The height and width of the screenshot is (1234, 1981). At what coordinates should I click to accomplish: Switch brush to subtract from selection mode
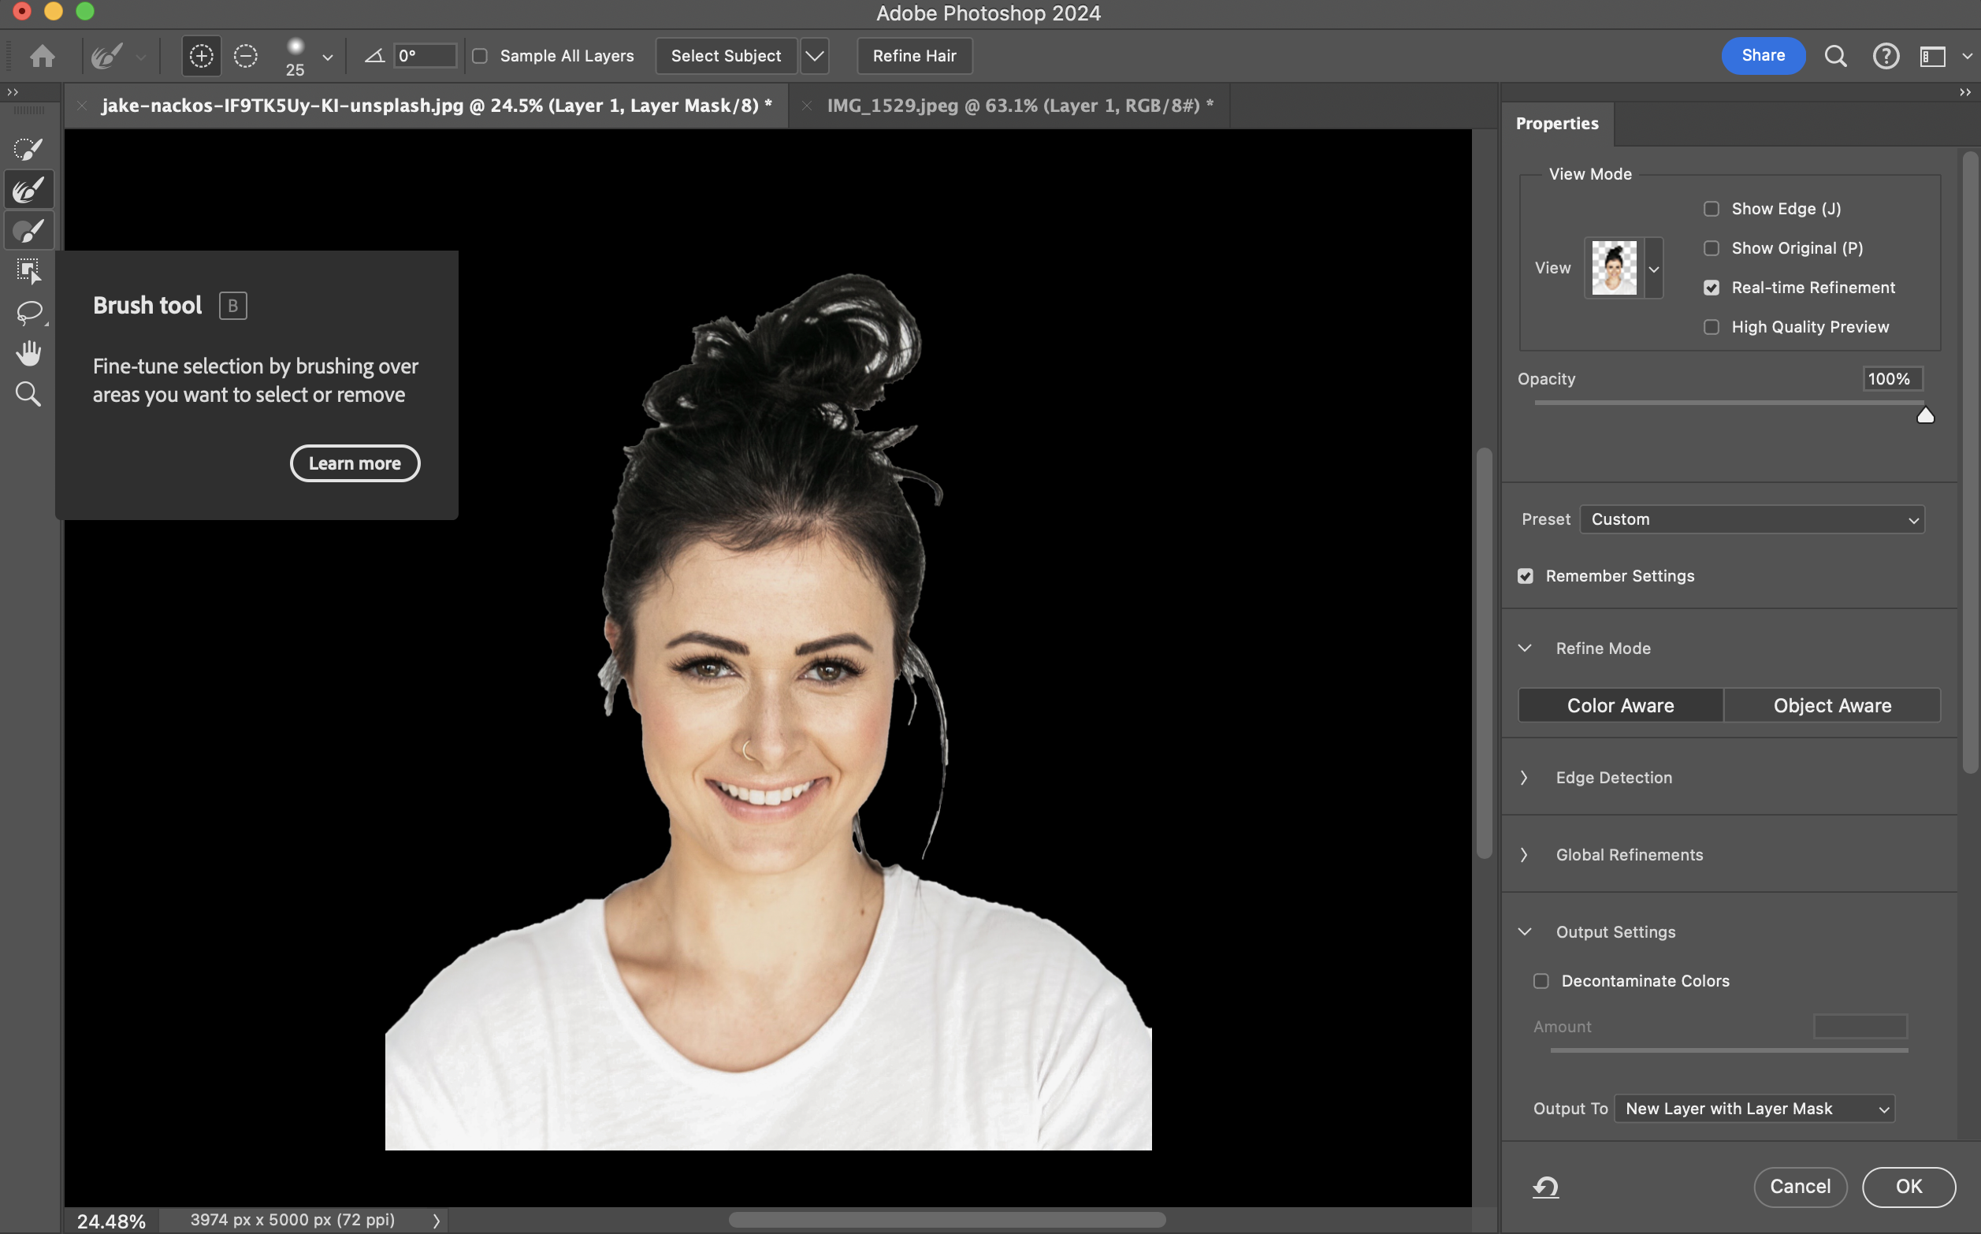(246, 56)
